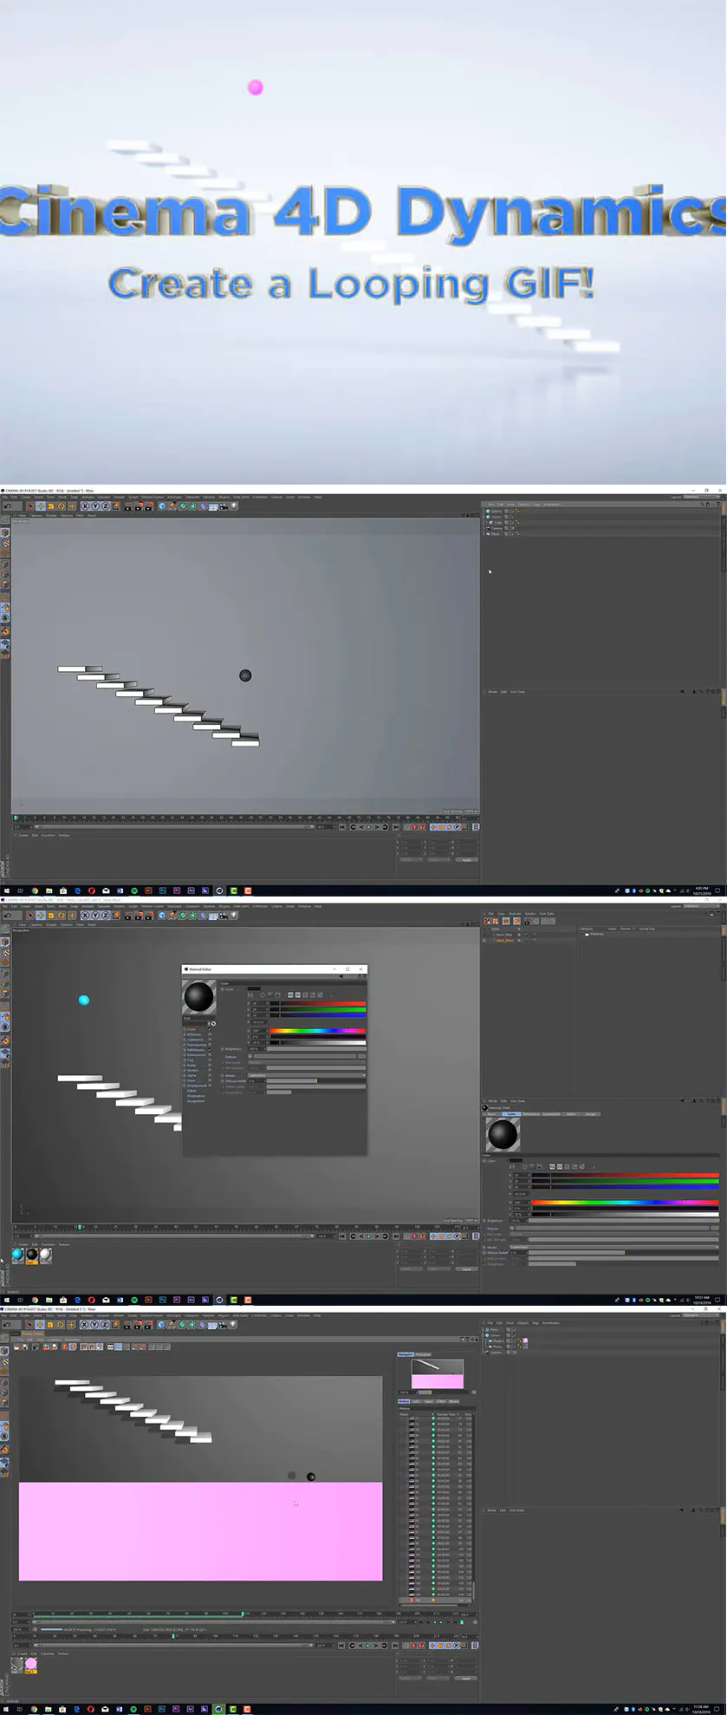Open the Model dropdown in the Material Editor
The height and width of the screenshot is (1715, 727).
click(307, 1076)
